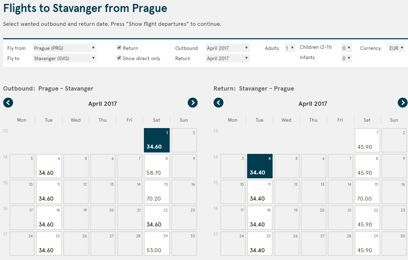The width and height of the screenshot is (408, 260).
Task: Select return April 15 fare 70.00
Action: pos(367,192)
